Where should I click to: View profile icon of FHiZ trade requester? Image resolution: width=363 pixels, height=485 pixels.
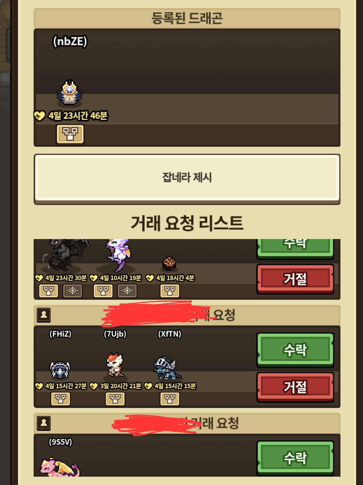pos(44,315)
